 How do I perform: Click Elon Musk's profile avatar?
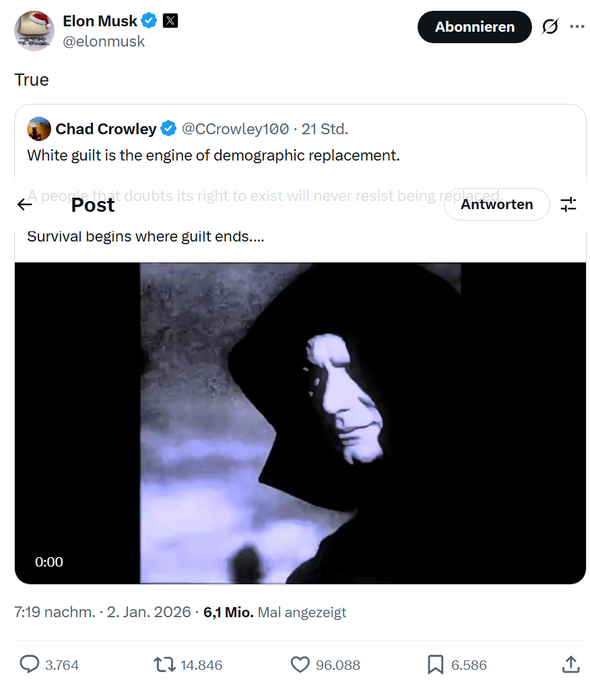click(34, 30)
